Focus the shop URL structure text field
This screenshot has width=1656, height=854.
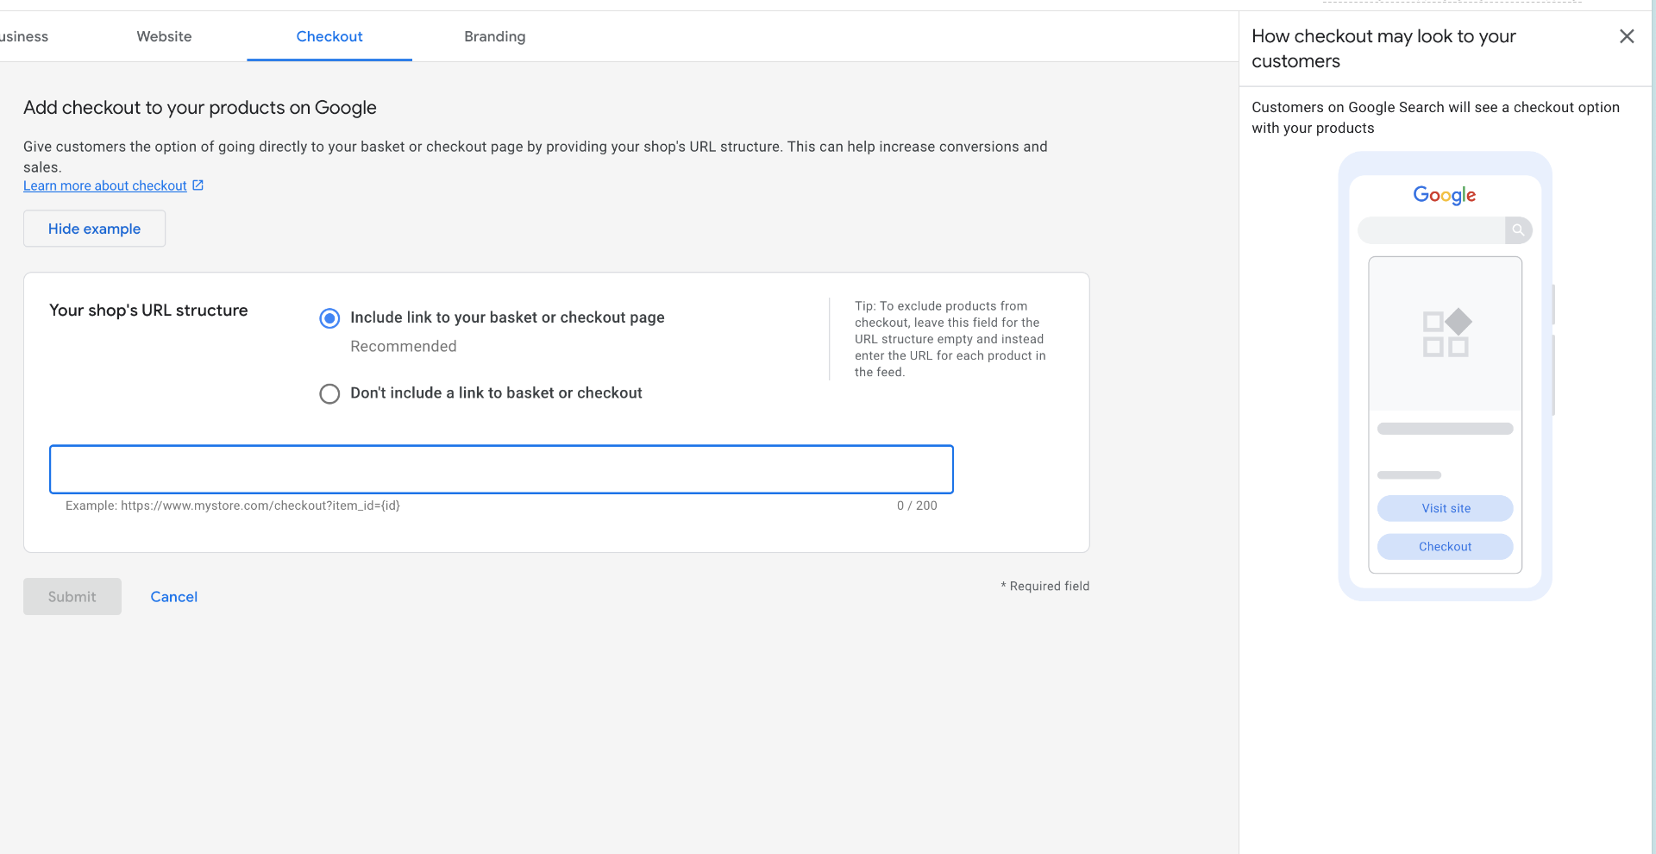coord(501,469)
